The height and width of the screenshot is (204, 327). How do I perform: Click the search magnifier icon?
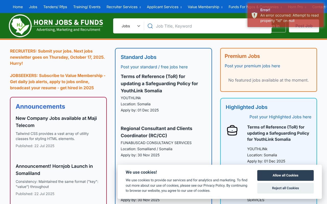tap(150, 26)
